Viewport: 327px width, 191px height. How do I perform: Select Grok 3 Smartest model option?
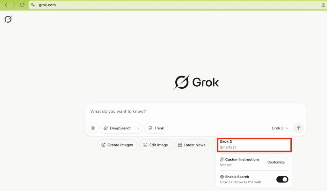tap(254, 144)
